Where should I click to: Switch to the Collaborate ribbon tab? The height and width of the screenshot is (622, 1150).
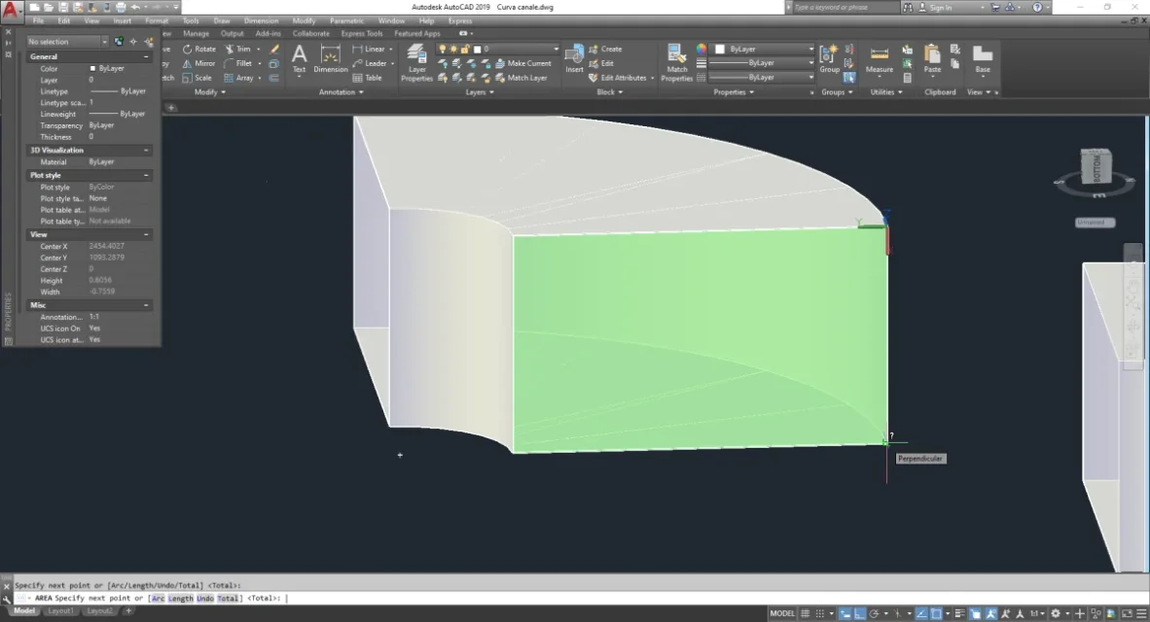[x=311, y=34]
